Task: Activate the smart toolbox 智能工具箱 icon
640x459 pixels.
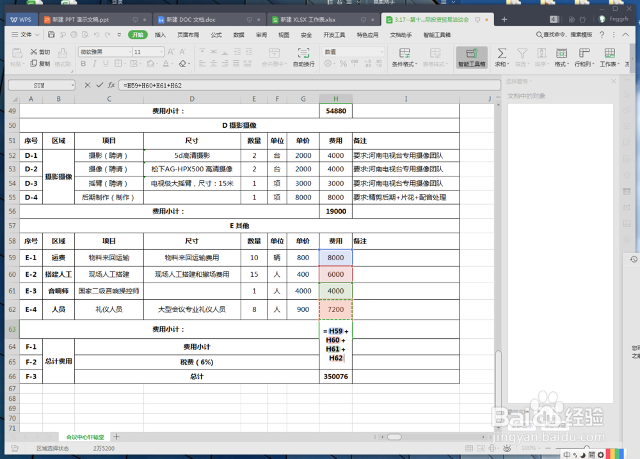Action: (472, 58)
